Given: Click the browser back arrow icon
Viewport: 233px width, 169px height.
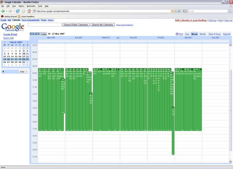Looking at the screenshot, I should [x=3, y=11].
